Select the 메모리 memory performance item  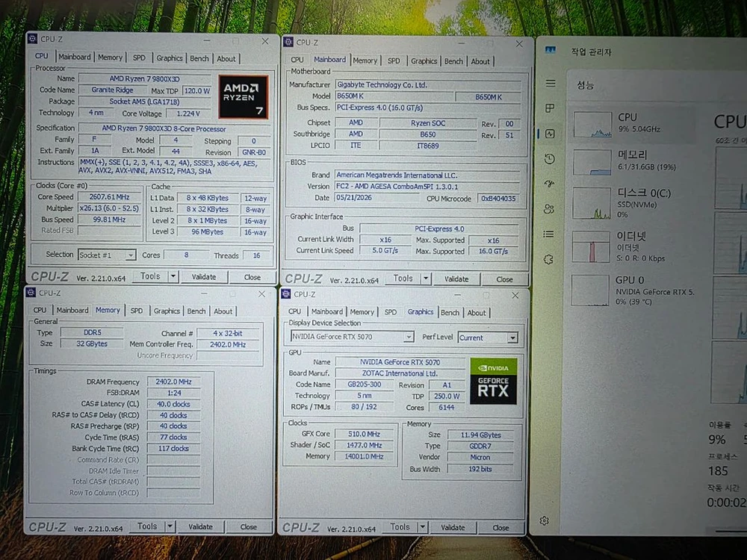coord(631,161)
